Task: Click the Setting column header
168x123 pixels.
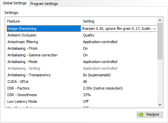Action: pos(119,21)
